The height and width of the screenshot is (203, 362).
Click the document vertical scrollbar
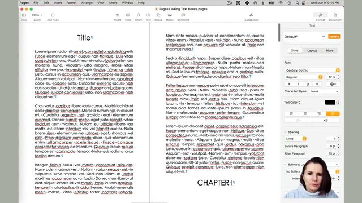(279, 32)
